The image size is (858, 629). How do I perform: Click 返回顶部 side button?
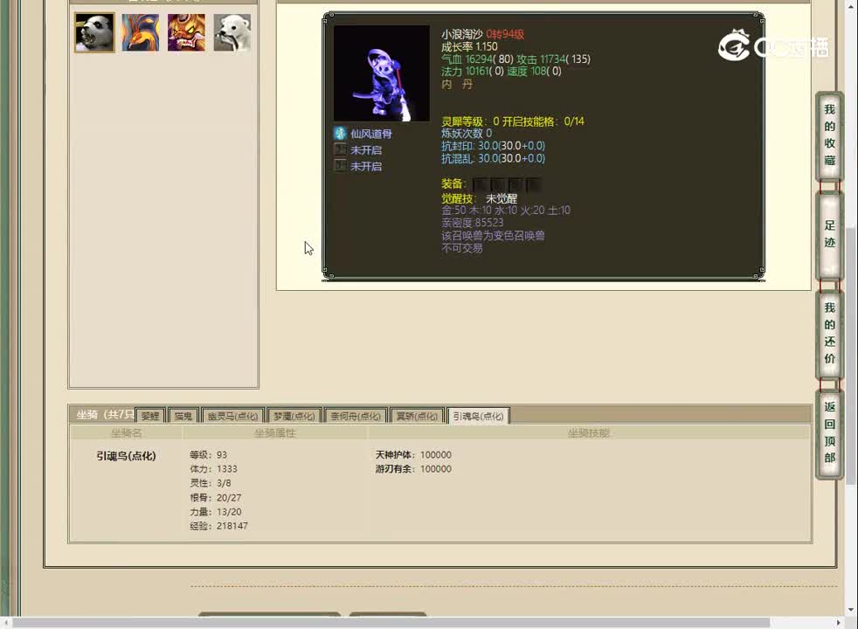(829, 433)
